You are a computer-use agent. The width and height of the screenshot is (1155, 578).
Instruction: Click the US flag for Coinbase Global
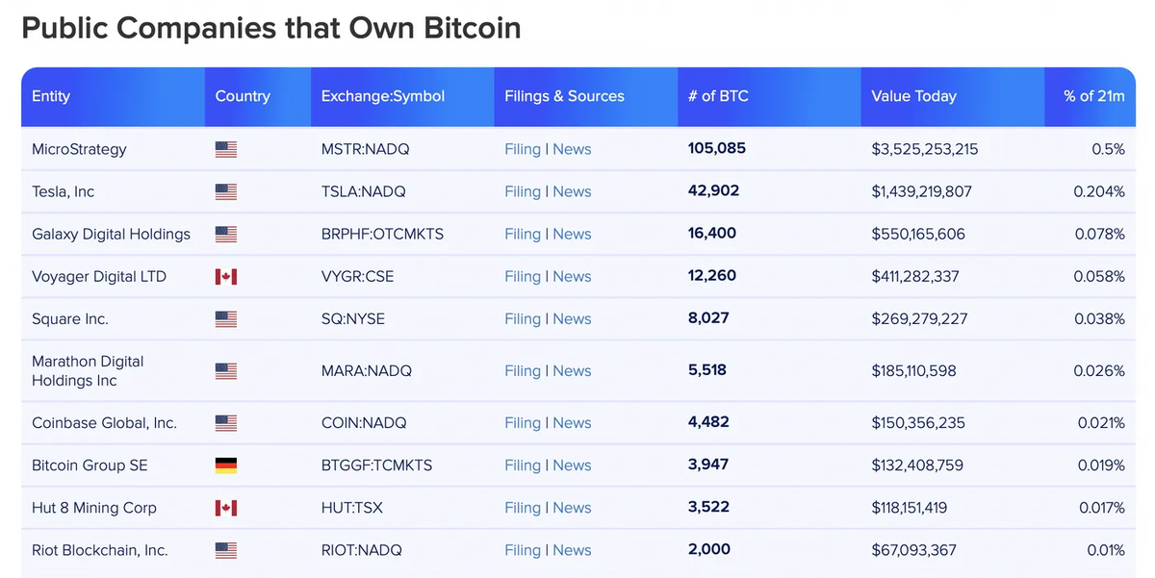pyautogui.click(x=225, y=423)
